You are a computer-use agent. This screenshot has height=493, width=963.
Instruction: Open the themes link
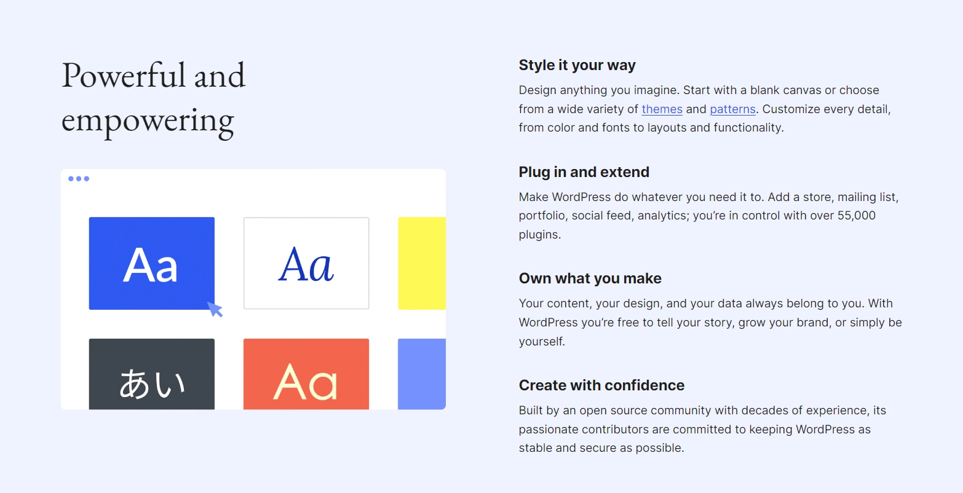point(662,109)
